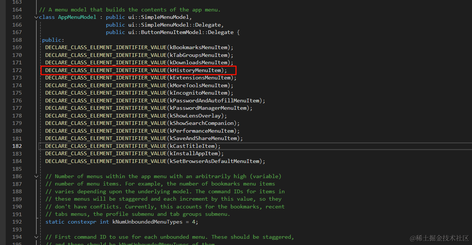Collapse comment block fold at line 194
This screenshot has width=472, height=245.
(x=36, y=237)
